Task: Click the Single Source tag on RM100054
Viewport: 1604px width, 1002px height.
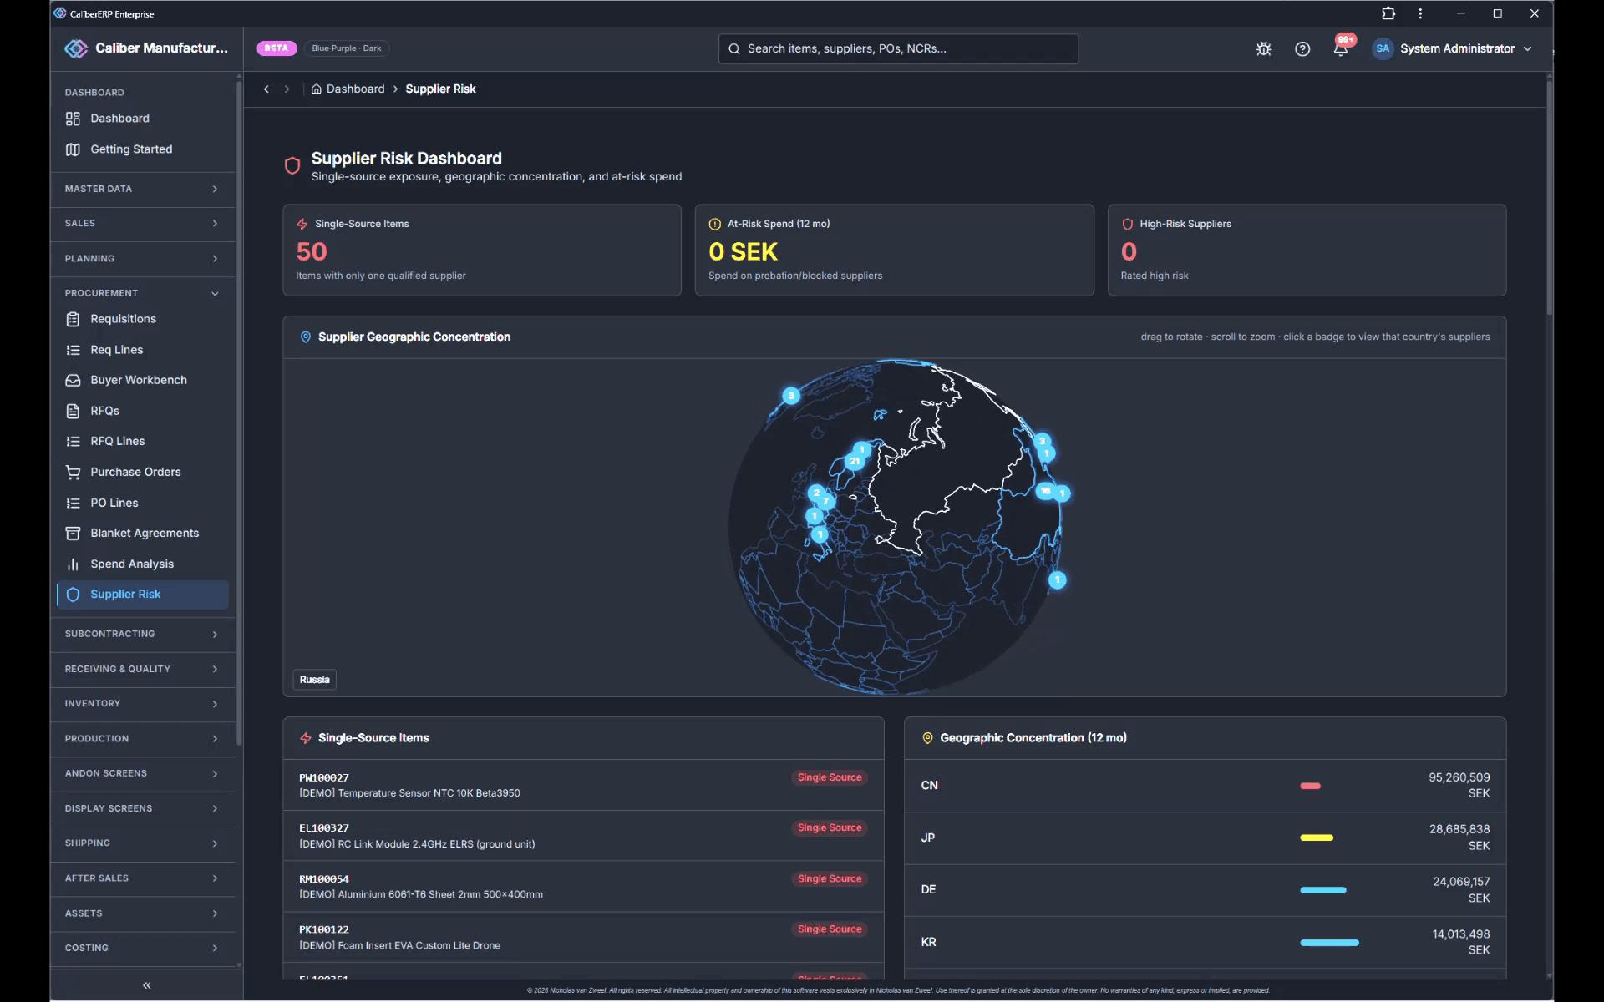Action: click(830, 878)
